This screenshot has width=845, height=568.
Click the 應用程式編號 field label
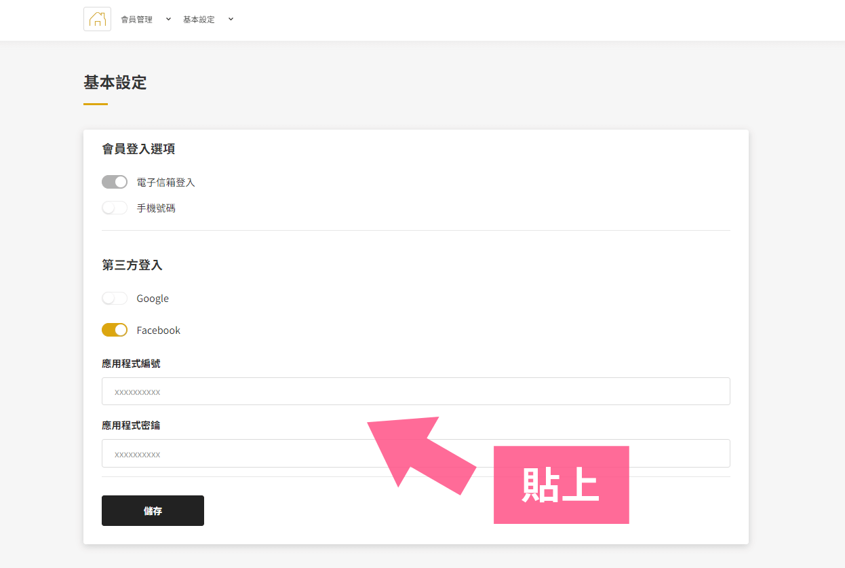pos(131,363)
